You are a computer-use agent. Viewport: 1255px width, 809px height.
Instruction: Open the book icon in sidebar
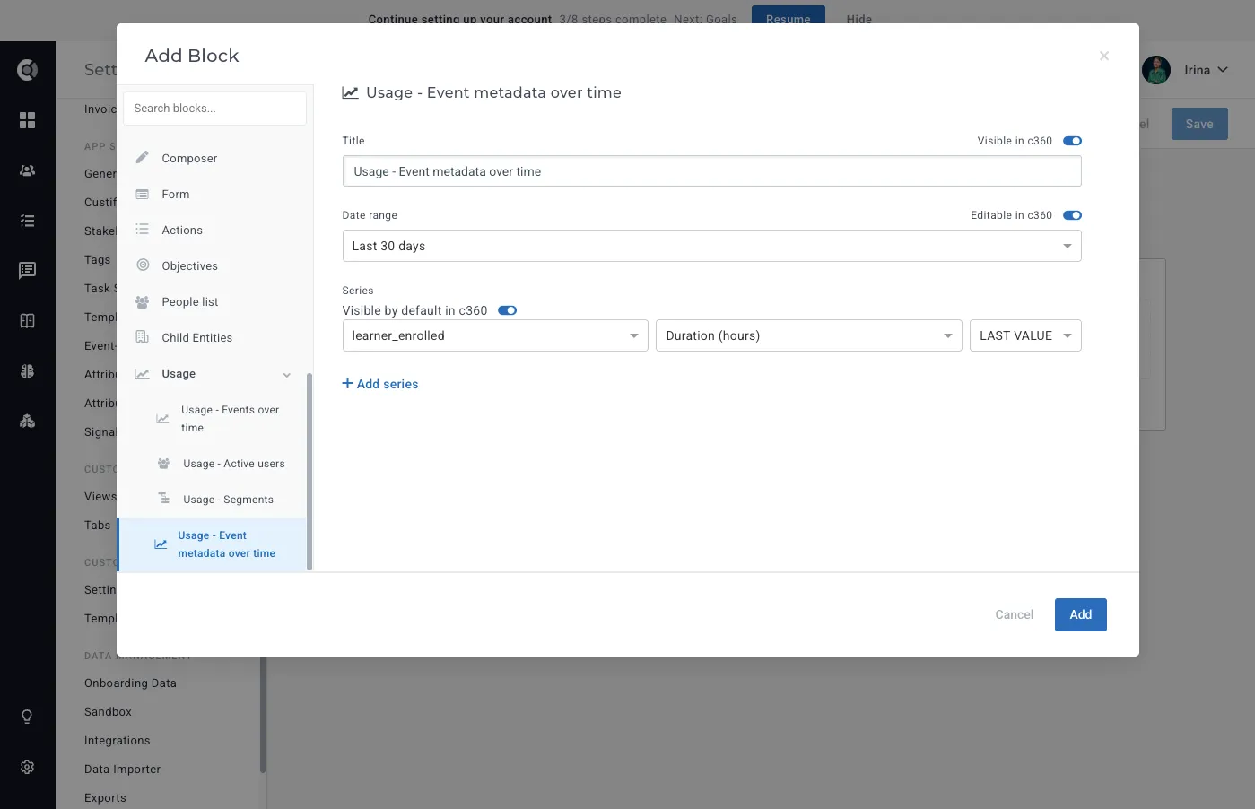28,321
